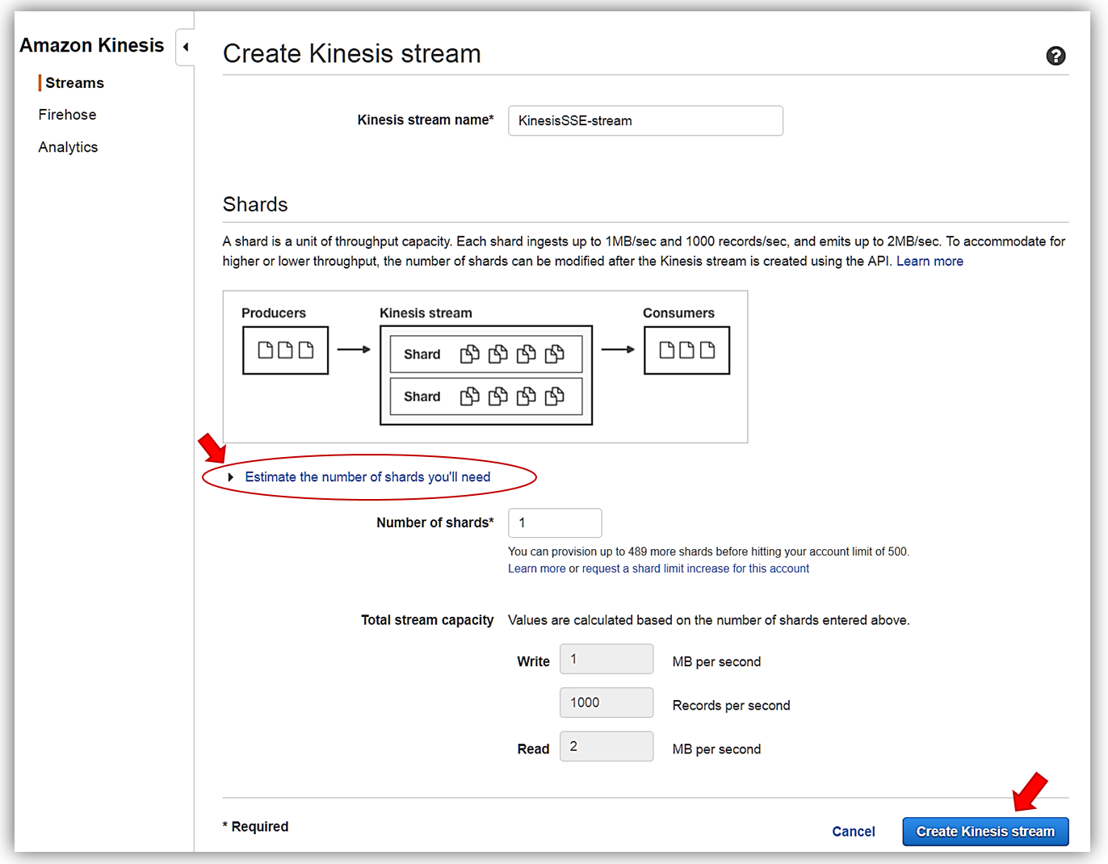This screenshot has height=864, width=1108.
Task: Open the Streams section in sidebar
Action: (74, 83)
